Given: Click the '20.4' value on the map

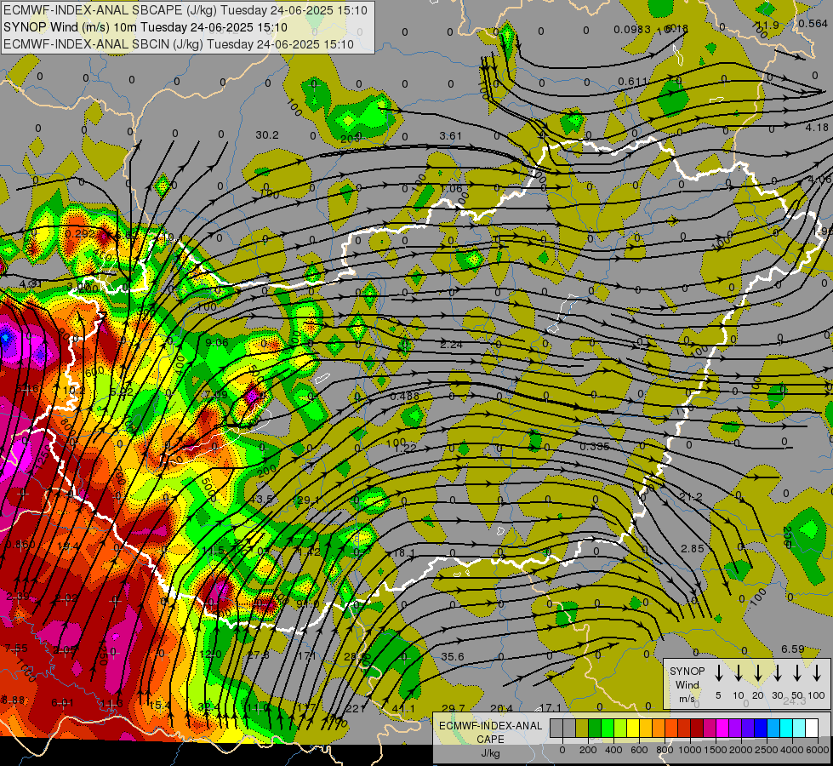Looking at the screenshot, I should (x=501, y=708).
